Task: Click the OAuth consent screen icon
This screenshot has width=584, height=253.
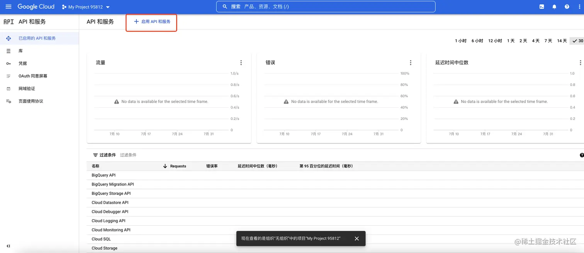Action: coord(8,76)
